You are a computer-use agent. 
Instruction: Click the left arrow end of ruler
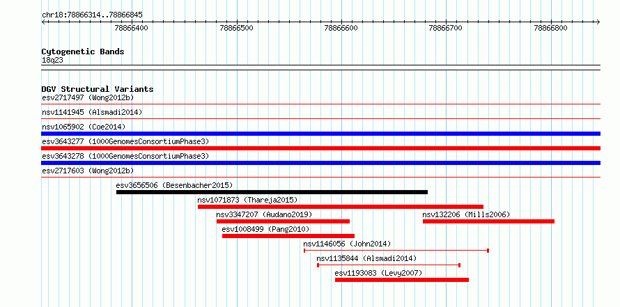click(43, 22)
